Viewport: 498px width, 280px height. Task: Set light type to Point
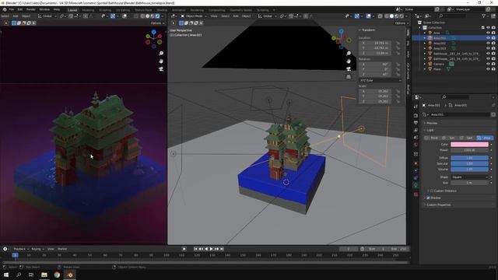click(433, 138)
